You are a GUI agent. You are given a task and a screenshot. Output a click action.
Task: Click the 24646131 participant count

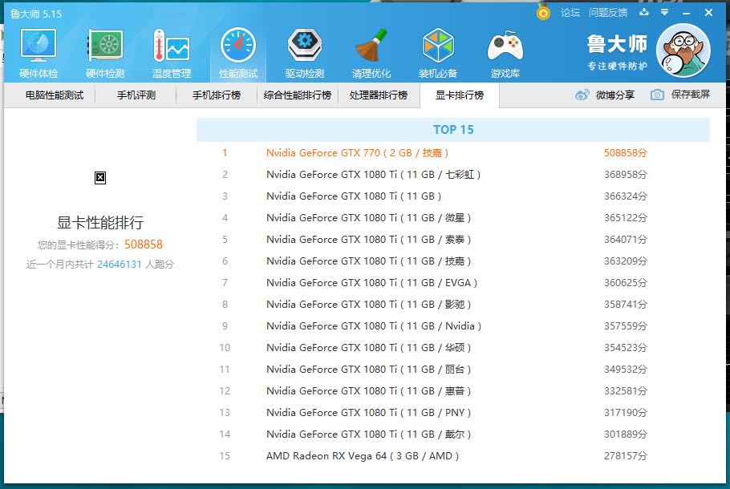(x=120, y=265)
